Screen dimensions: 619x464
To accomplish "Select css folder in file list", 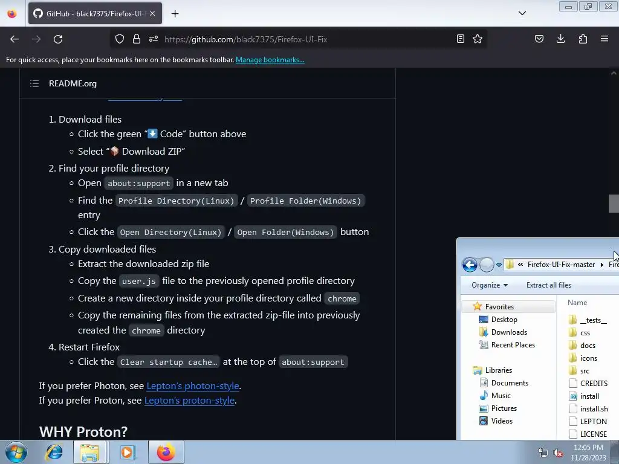I will coord(585,333).
